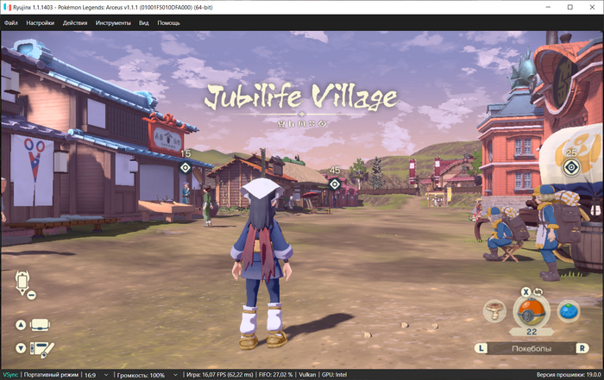This screenshot has width=604, height=380.
Task: Open the notes and pencil icon
Action: click(x=42, y=349)
